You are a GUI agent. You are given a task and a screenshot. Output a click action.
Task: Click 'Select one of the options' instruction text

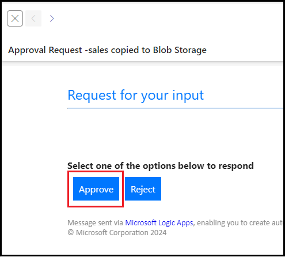[x=161, y=166]
